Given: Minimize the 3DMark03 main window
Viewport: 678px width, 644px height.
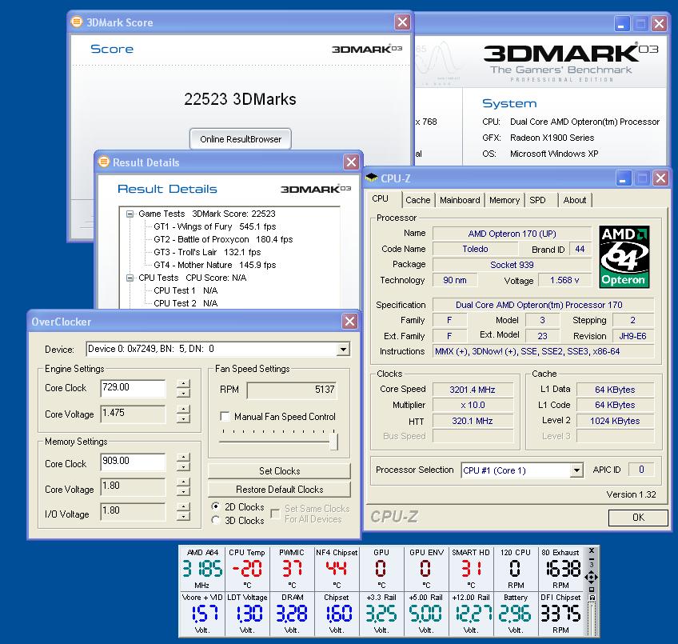Looking at the screenshot, I should click(621, 24).
